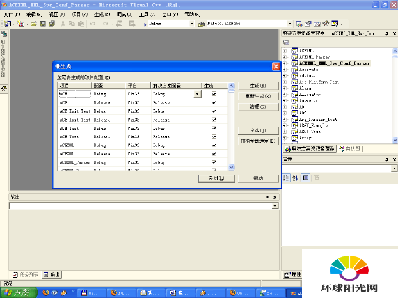Screen dimensions: 398x298
Task: Click the Navigate Backward toolbar icon
Action: coord(119,24)
